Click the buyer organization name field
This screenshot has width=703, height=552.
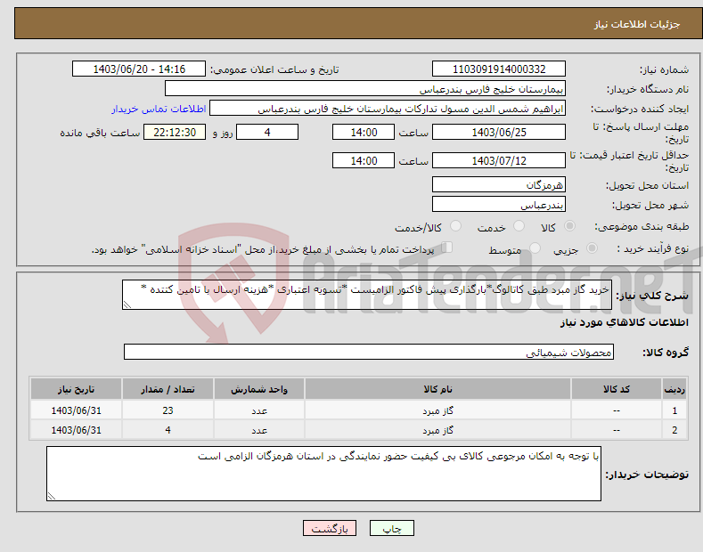point(365,89)
